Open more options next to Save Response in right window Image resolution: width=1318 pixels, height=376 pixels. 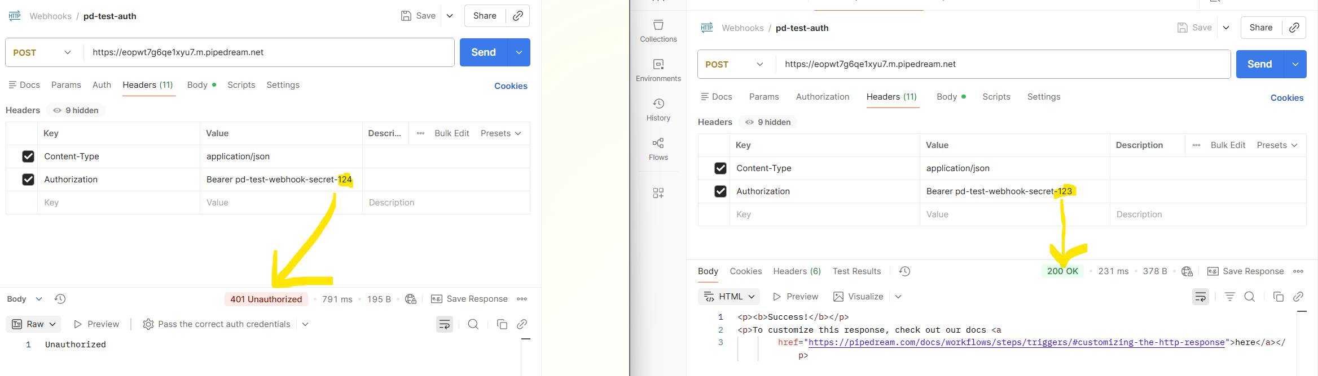click(1298, 271)
